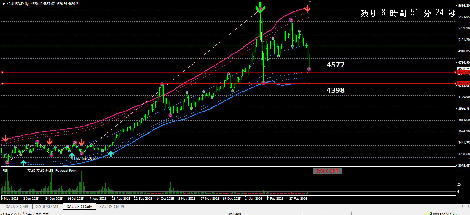This screenshot has width=470, height=215.
Task: Toggle the RSI X OFF button
Action: [x=327, y=171]
